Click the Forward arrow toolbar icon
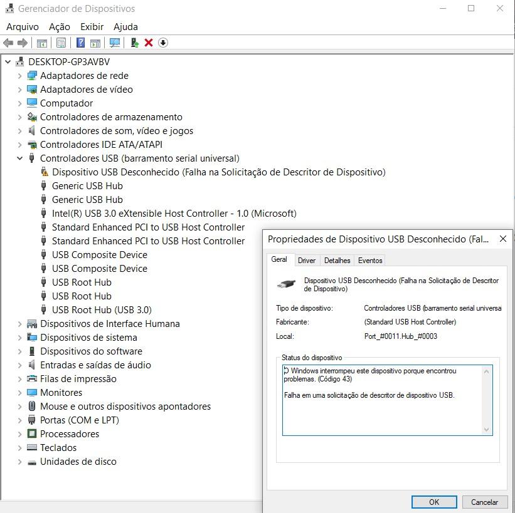Image resolution: width=515 pixels, height=513 pixels. tap(23, 43)
